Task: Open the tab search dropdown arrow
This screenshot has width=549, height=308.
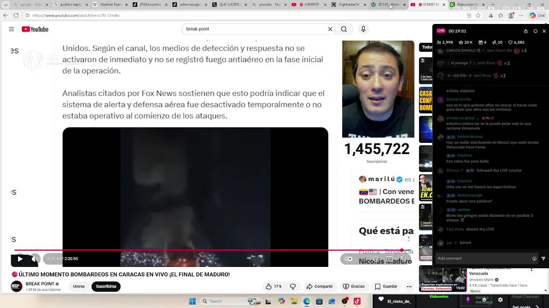Action: point(5,5)
